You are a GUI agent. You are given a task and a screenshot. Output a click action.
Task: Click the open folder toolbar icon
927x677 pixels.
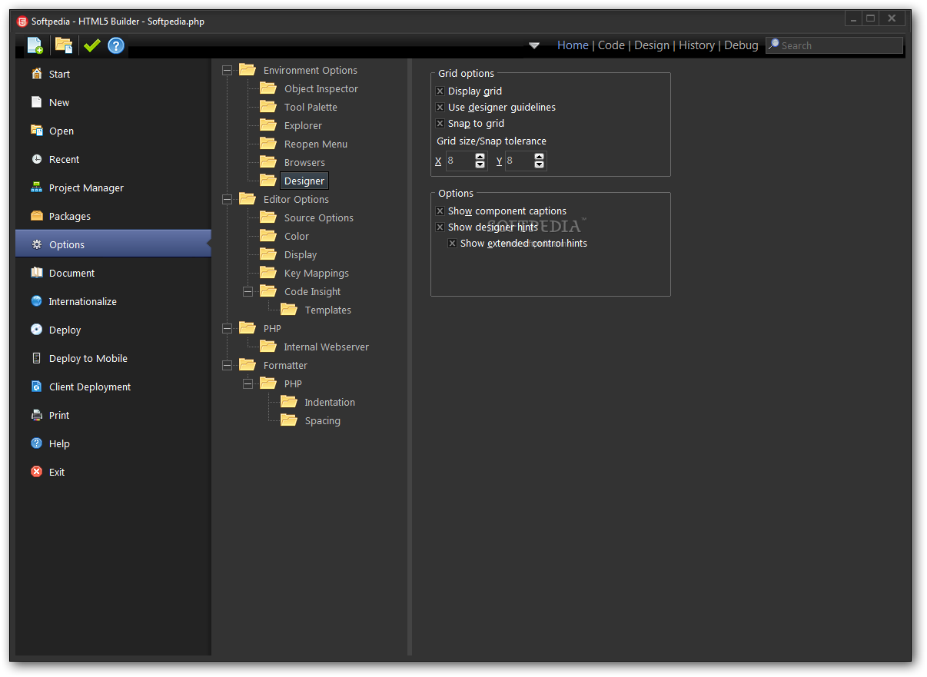[x=64, y=45]
